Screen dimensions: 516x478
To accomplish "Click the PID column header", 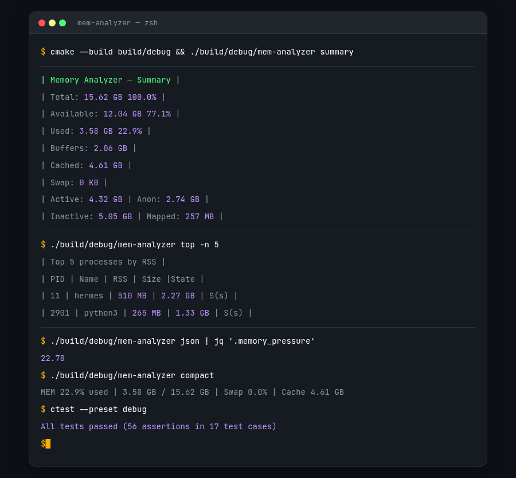I will (x=57, y=279).
